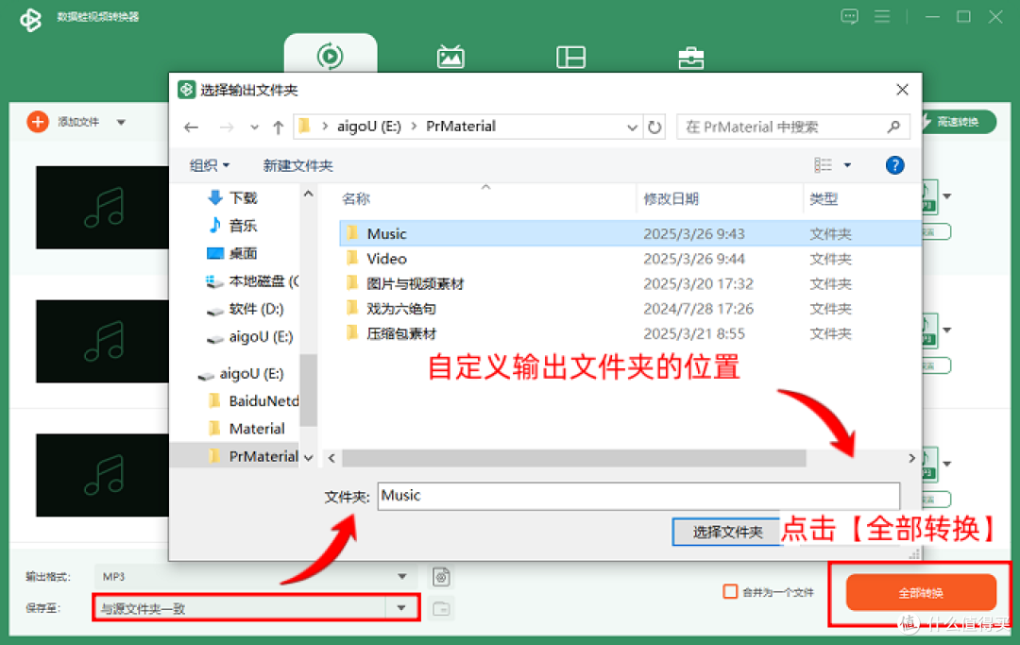
Task: Toggle 合并为一个文件 checkbox
Action: point(730,592)
